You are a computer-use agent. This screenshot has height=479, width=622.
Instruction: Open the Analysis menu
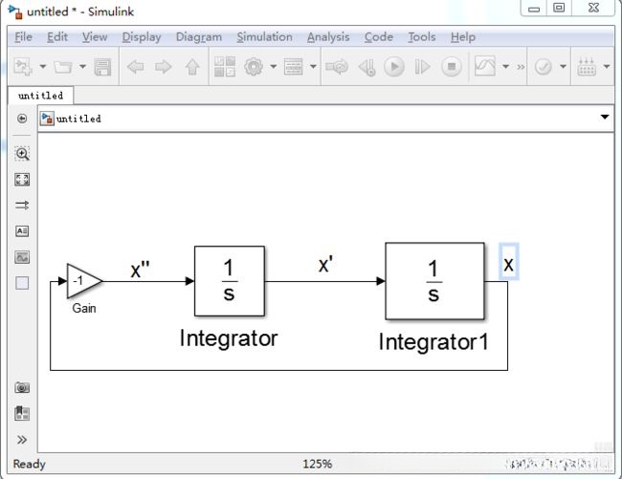pos(328,37)
